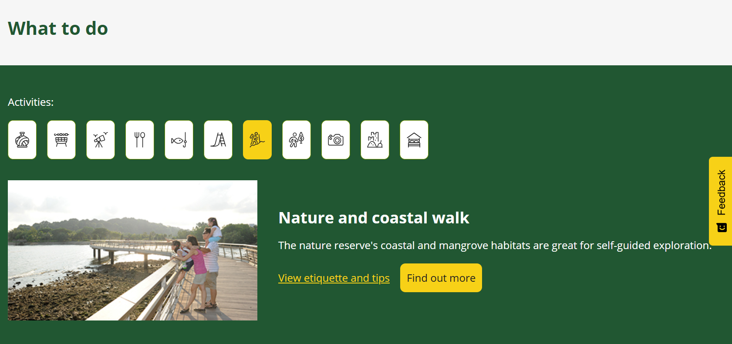This screenshot has height=344, width=732.
Task: Click the Activities label text
Action: click(x=31, y=102)
